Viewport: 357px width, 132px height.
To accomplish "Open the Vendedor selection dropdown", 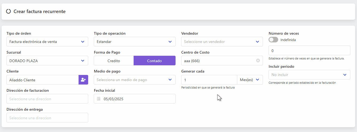I will coord(222,42).
